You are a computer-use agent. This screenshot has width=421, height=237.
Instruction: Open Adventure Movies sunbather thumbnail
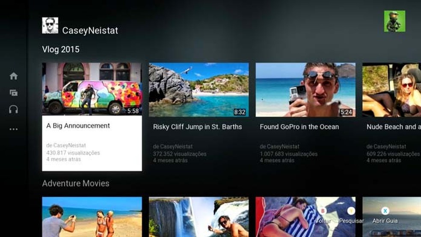[x=305, y=217]
